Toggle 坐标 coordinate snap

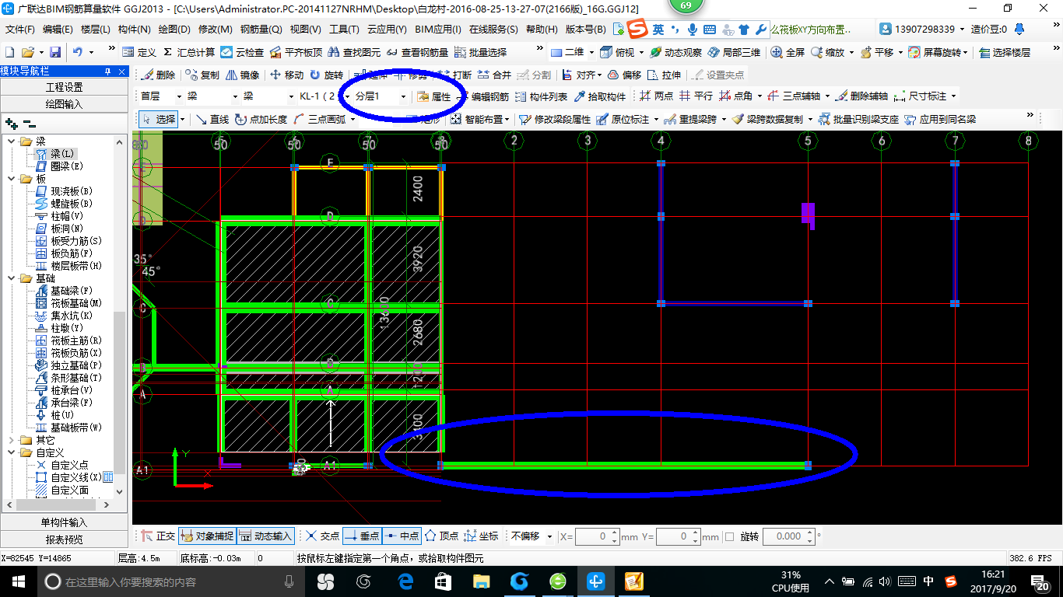tap(481, 536)
